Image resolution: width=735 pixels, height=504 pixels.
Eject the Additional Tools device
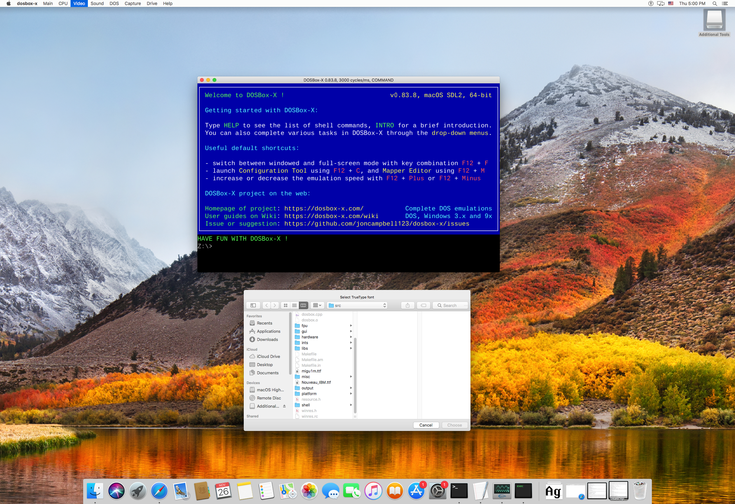click(x=284, y=406)
